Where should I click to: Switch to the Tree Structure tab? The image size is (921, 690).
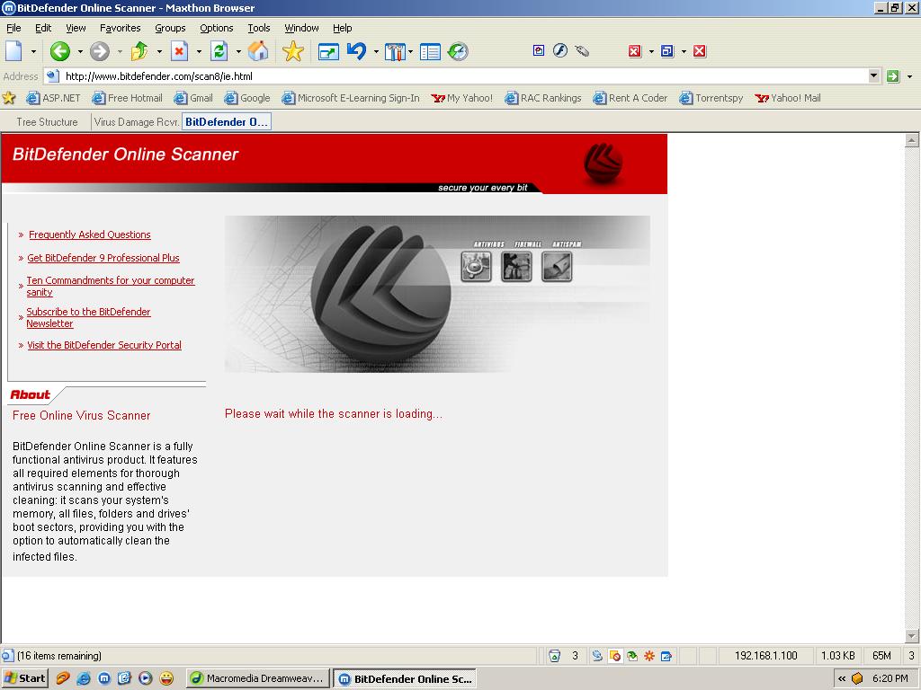click(x=47, y=122)
